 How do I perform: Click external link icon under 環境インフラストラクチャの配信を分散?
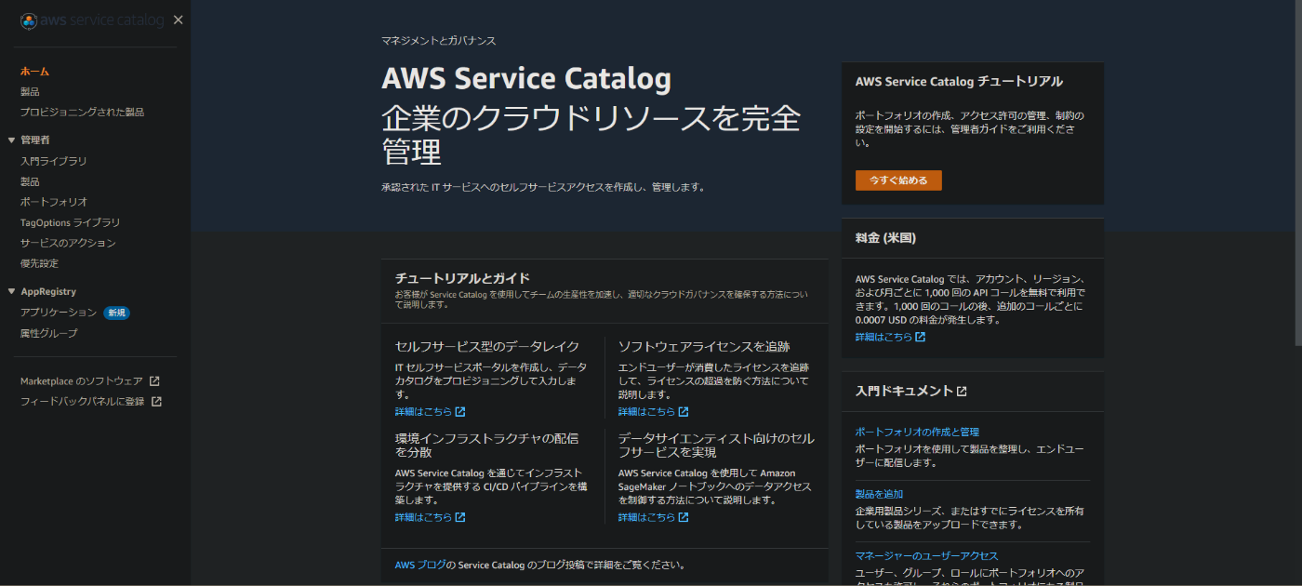coord(460,518)
